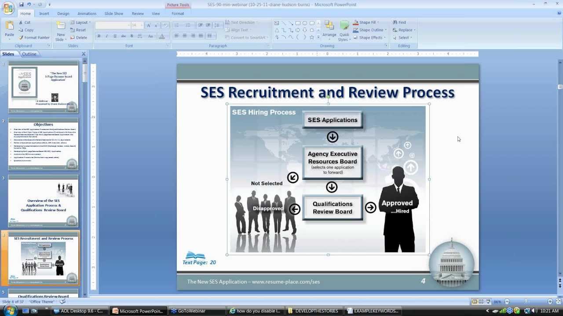Open the Shape Outline dropdown
The height and width of the screenshot is (316, 563).
tap(369, 30)
